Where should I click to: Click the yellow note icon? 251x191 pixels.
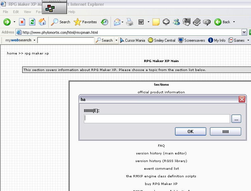156,22
